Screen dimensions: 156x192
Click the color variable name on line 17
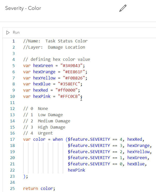point(39,139)
